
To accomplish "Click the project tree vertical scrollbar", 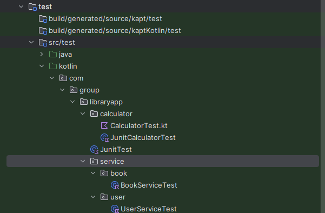I will tap(323, 106).
